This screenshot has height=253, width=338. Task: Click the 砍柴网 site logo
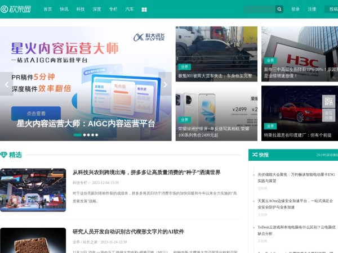pyautogui.click(x=17, y=9)
